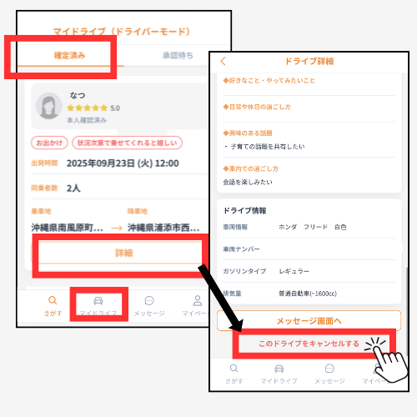This screenshot has width=417, height=417.
Task: Open なつ user profile avatar
Action: click(x=48, y=106)
